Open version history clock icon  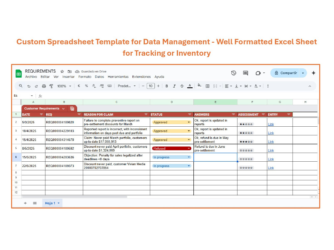[x=234, y=73]
